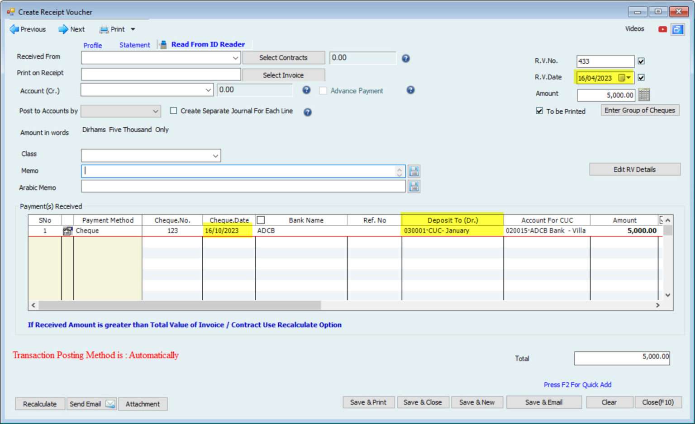Open the YouTube videos icon

coord(662,29)
